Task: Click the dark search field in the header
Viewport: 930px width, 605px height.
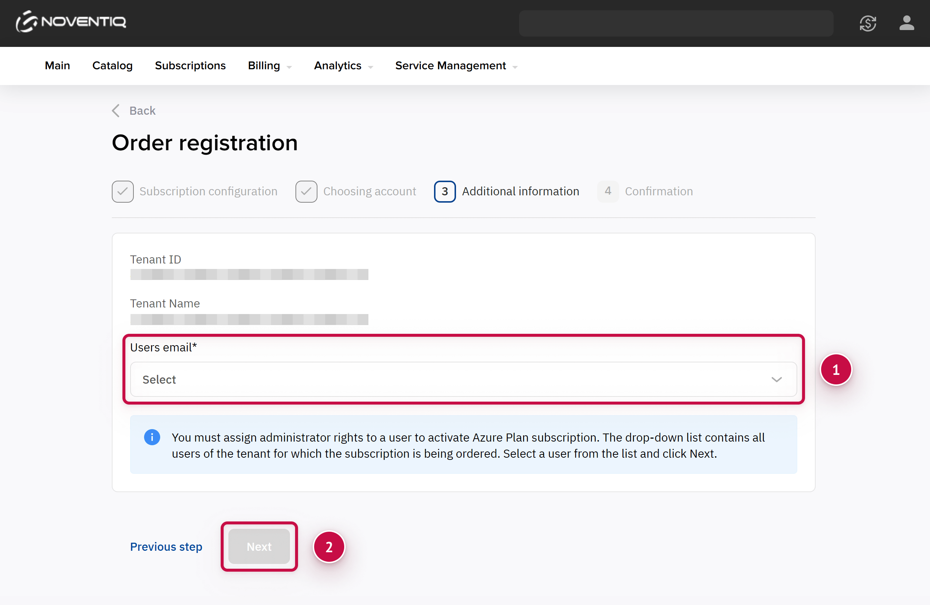Action: 676,23
